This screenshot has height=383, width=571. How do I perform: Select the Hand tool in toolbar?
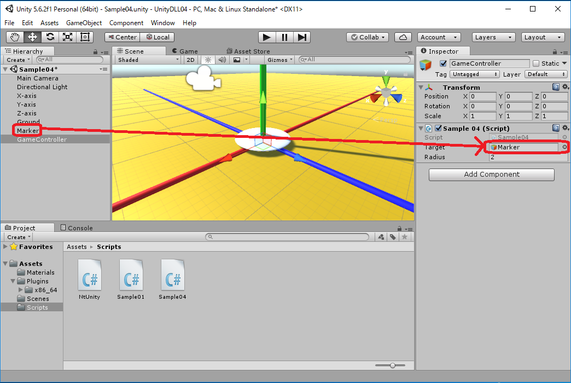(x=15, y=37)
